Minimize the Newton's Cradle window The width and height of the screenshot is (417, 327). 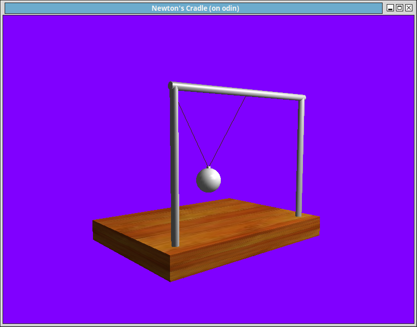pyautogui.click(x=390, y=8)
